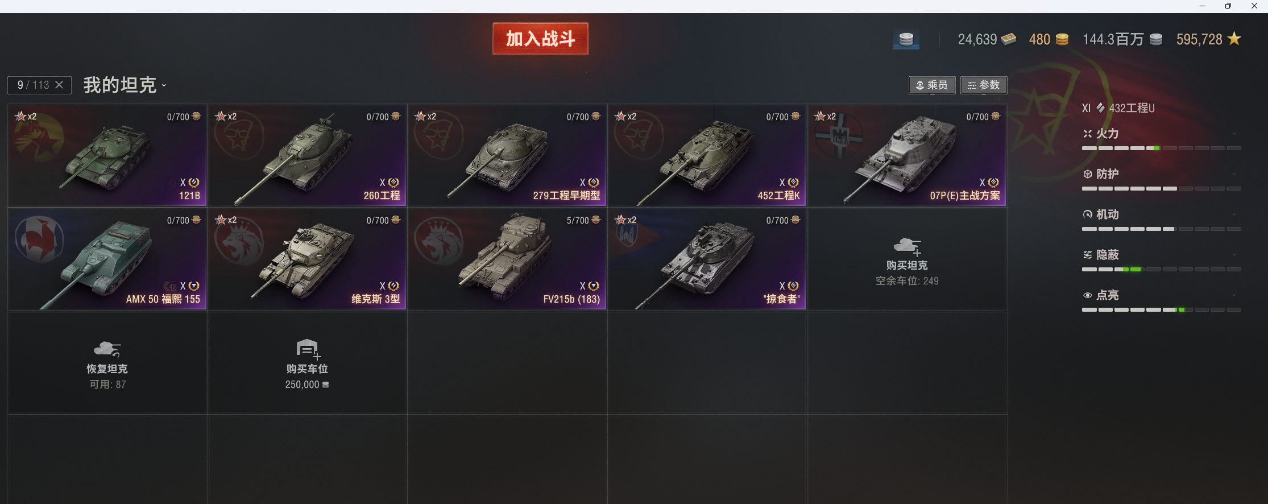Screen dimensions: 1268x504
Task: Click the buy tank (购买坦克) icon
Action: pyautogui.click(x=908, y=247)
